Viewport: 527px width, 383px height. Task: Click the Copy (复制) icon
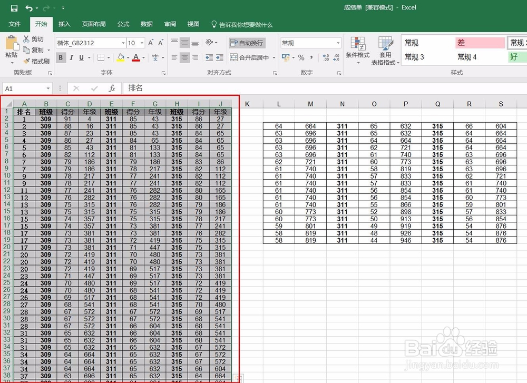(x=26, y=50)
